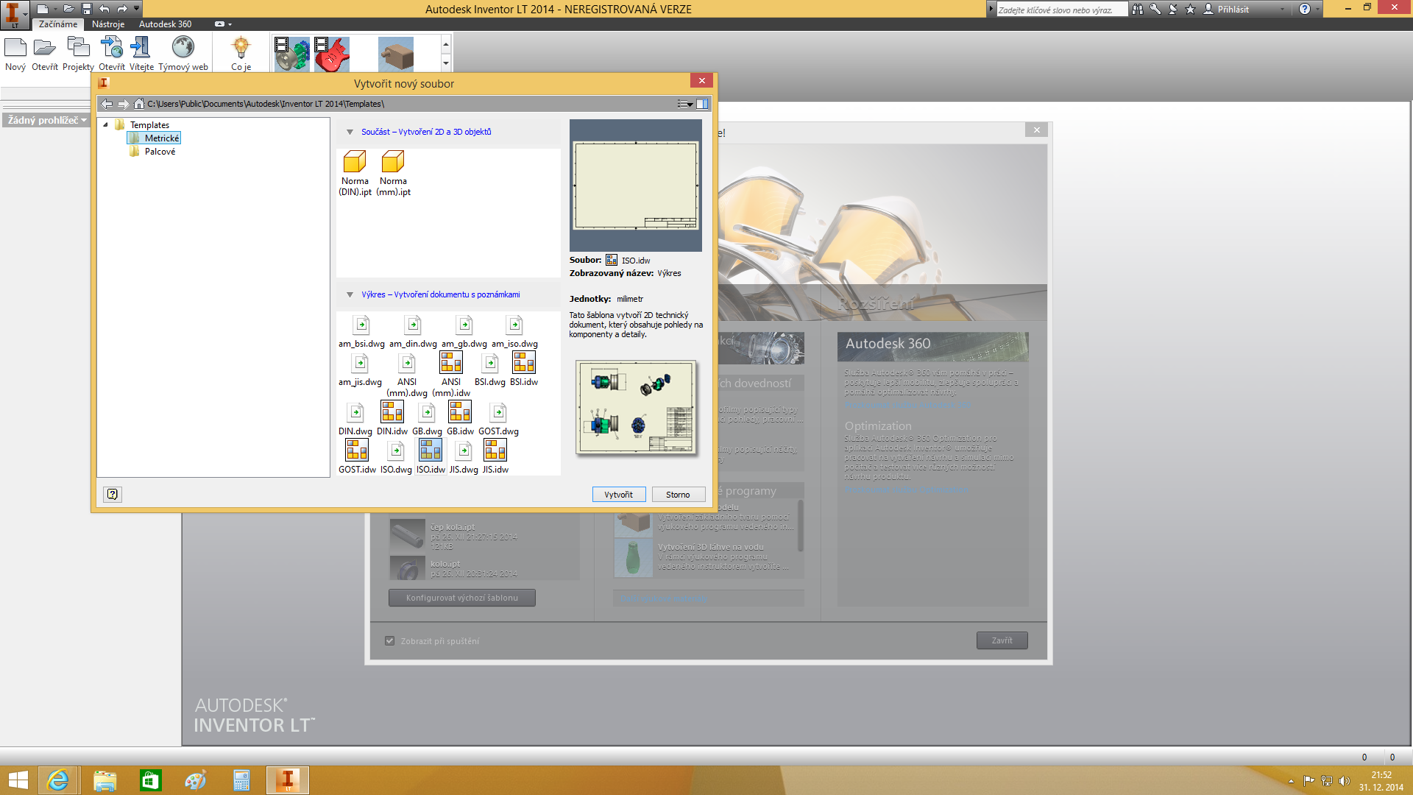Image resolution: width=1413 pixels, height=795 pixels.
Task: Click the Redo arrow in quick access toolbar
Action: point(122,9)
